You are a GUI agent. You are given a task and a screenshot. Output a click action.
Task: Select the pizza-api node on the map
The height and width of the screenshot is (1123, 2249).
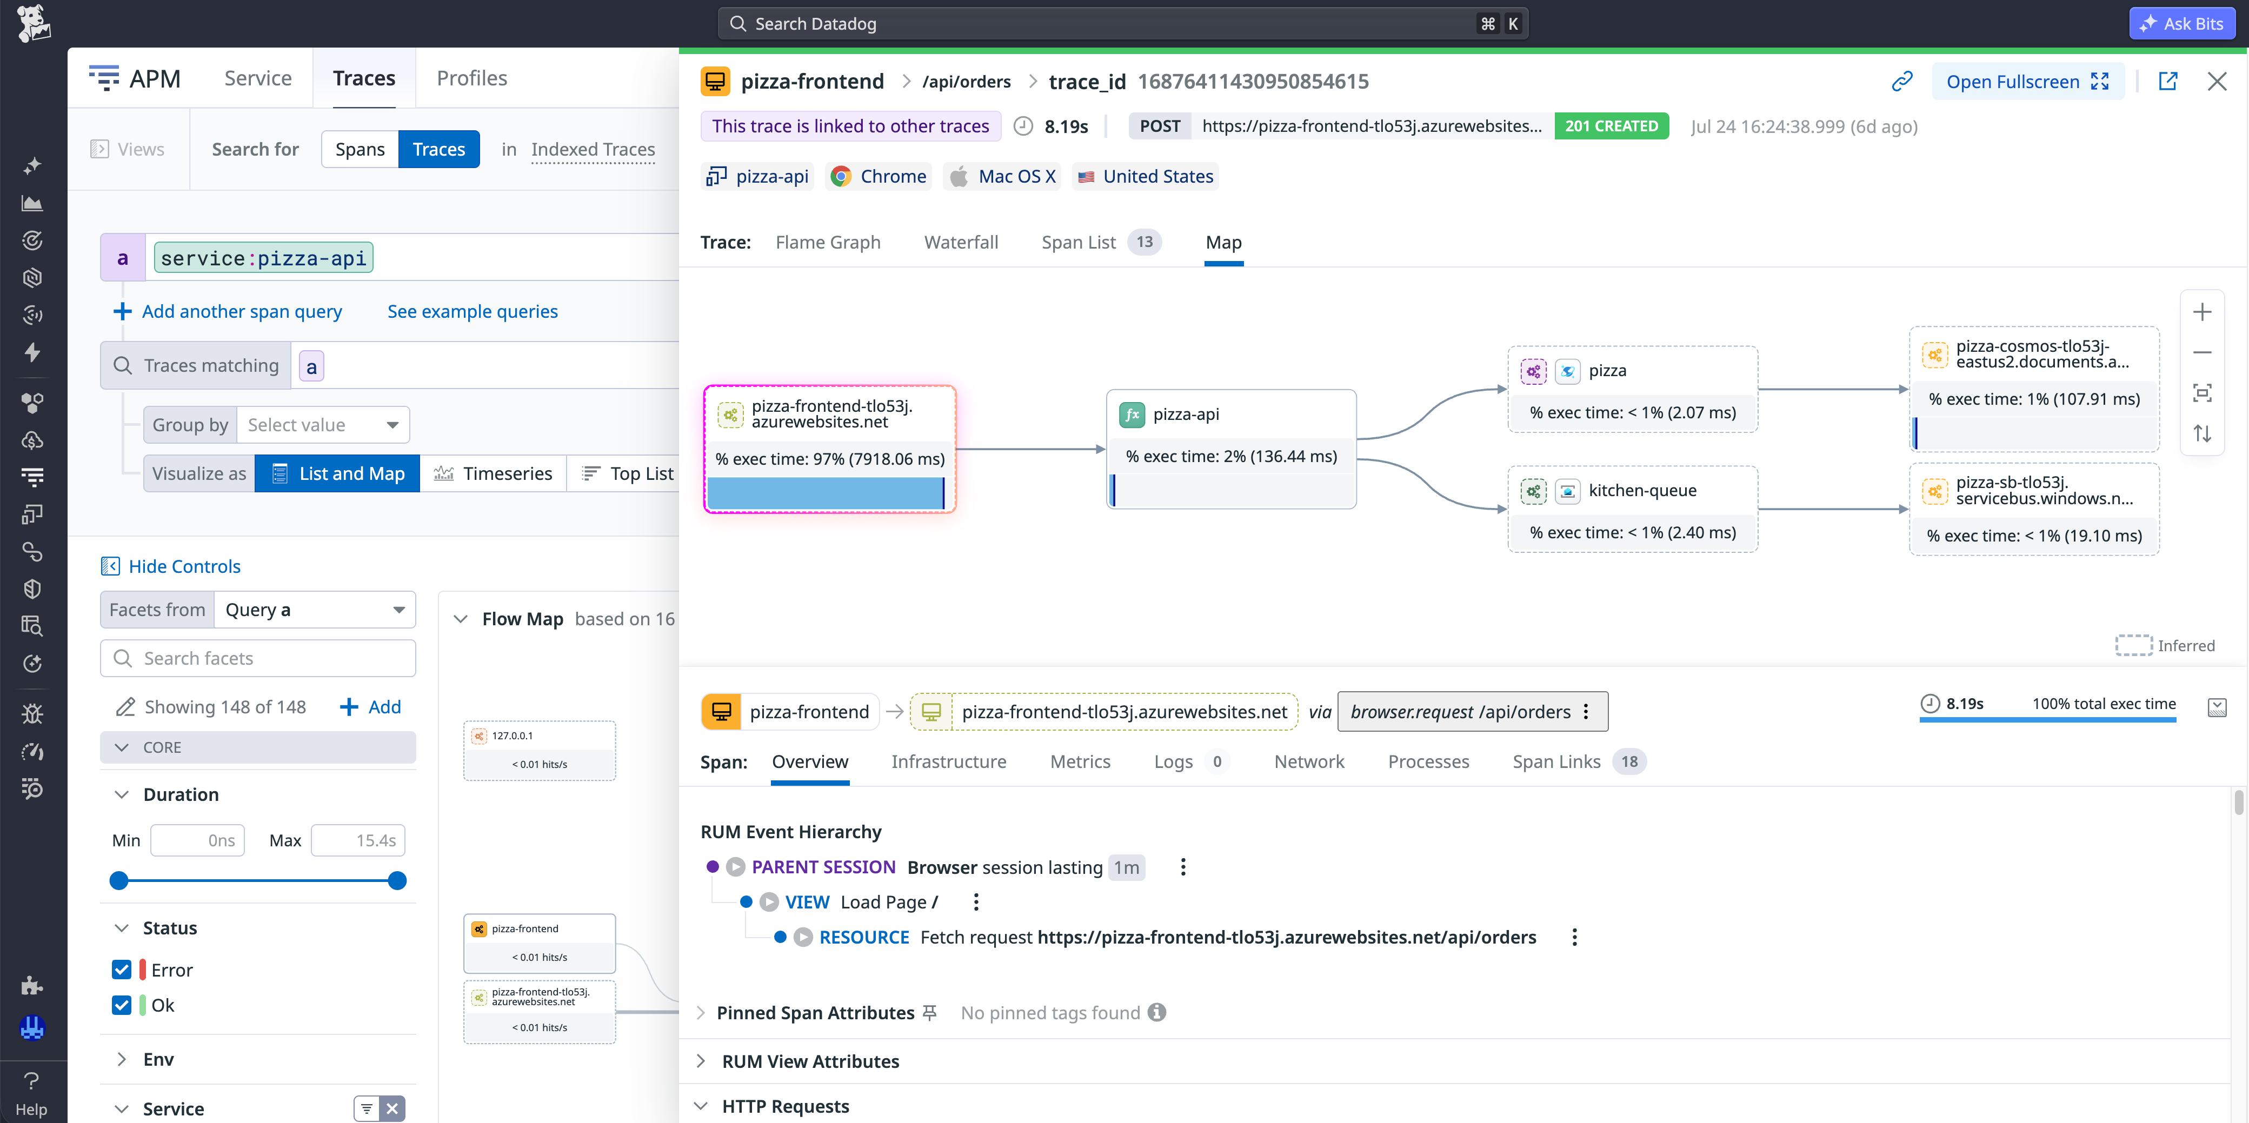pyautogui.click(x=1231, y=449)
